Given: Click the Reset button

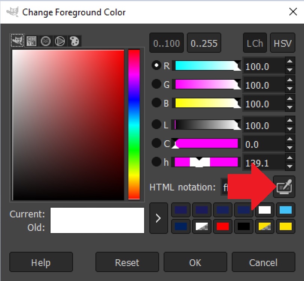Looking at the screenshot, I should pyautogui.click(x=127, y=262).
